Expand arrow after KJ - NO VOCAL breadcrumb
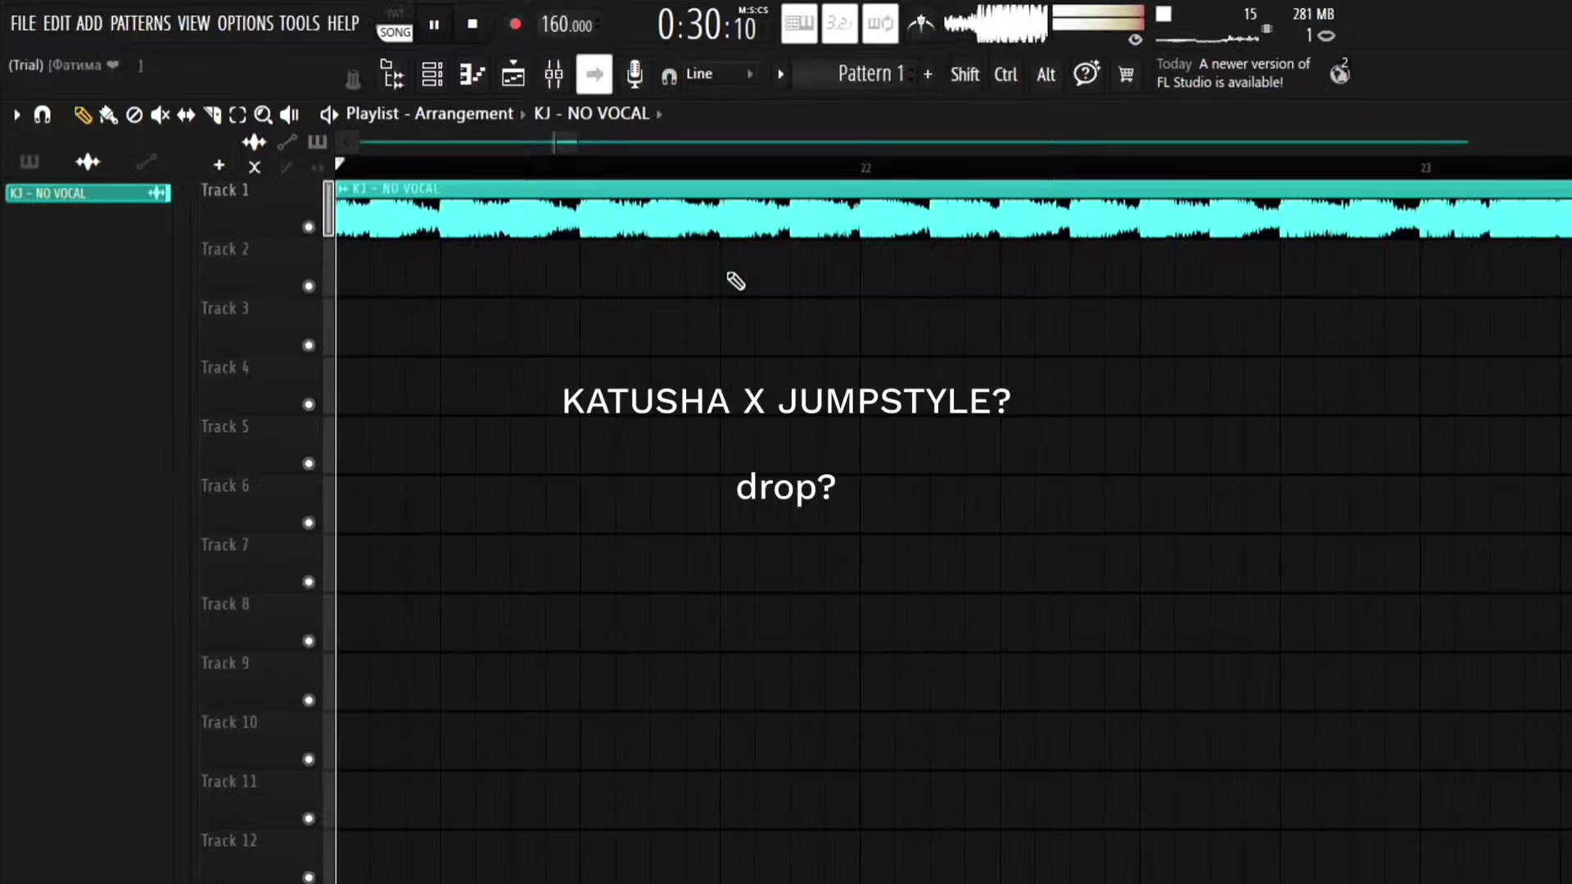The height and width of the screenshot is (884, 1572). pyautogui.click(x=659, y=115)
